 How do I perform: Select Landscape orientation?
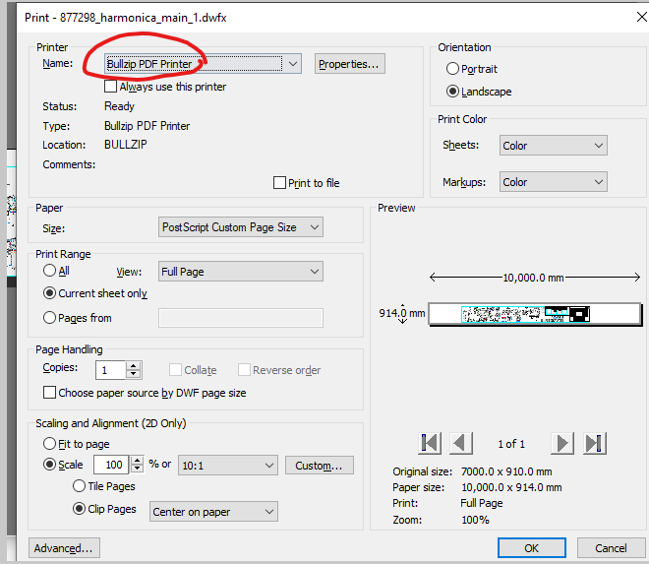tap(452, 92)
